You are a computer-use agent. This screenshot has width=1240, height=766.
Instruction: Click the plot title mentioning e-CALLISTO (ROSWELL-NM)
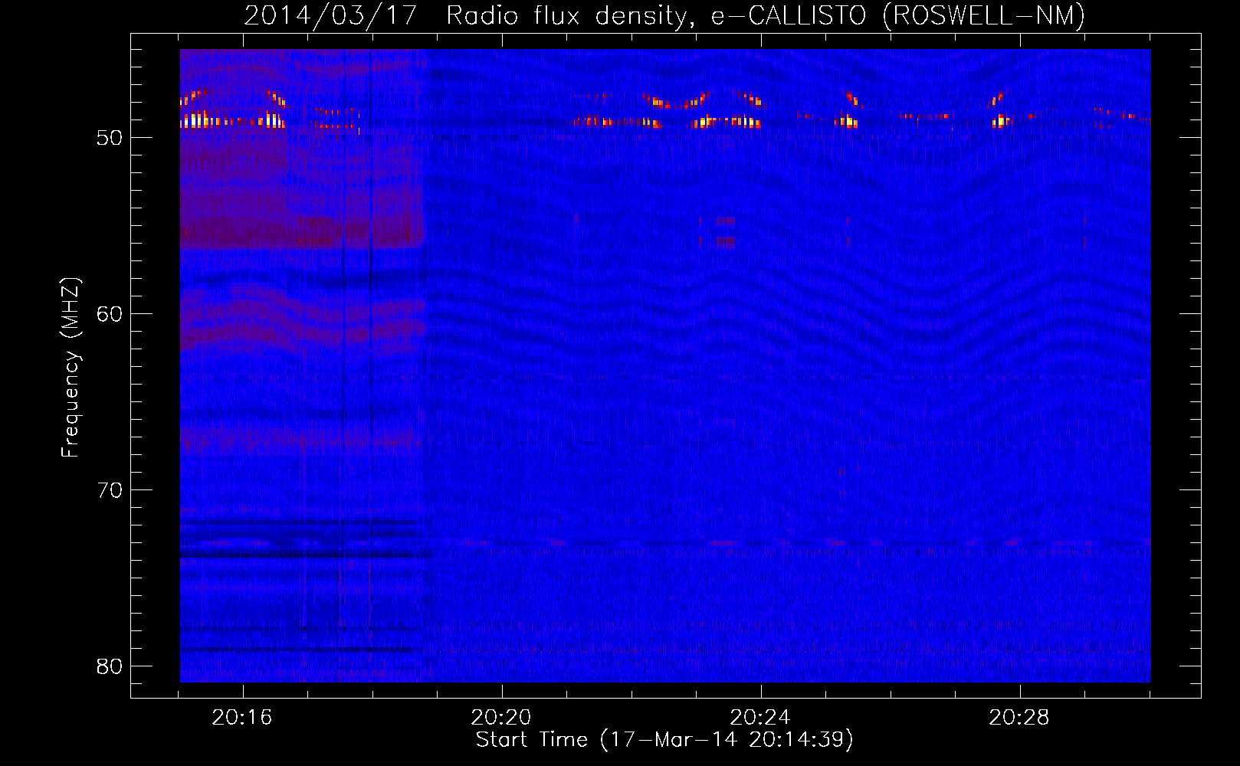(664, 15)
